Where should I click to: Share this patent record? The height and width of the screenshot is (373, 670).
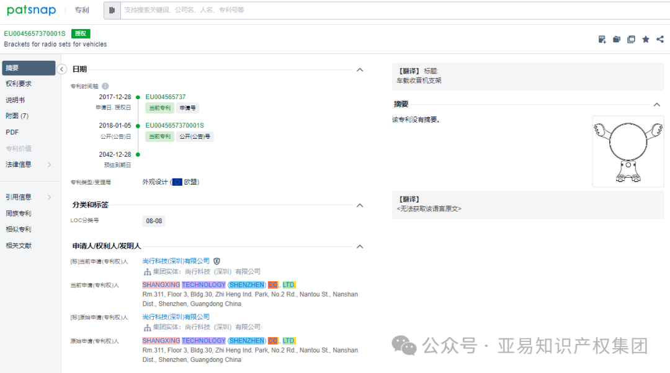tap(659, 39)
